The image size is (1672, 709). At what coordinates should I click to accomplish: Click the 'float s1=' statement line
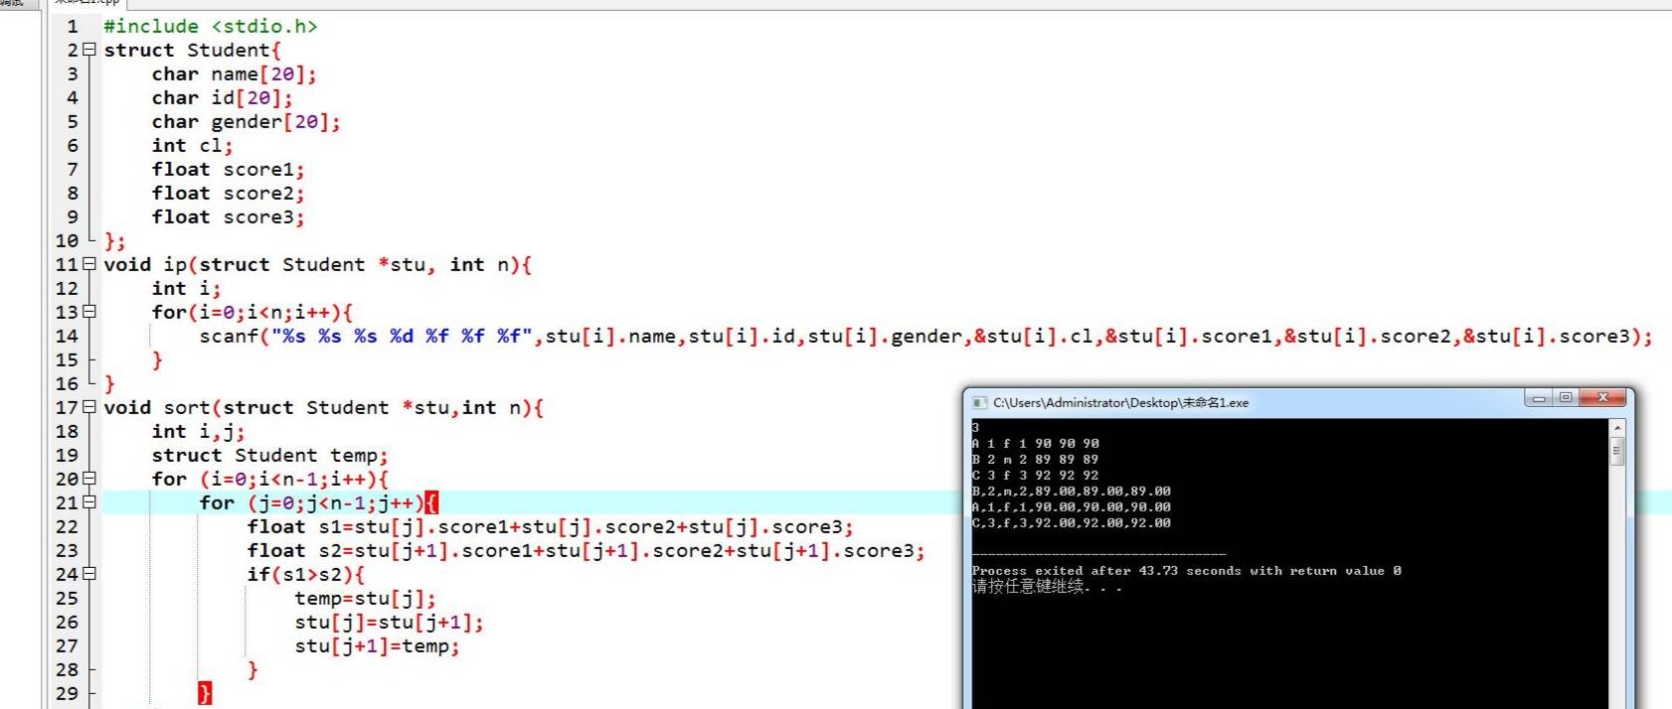point(550,526)
